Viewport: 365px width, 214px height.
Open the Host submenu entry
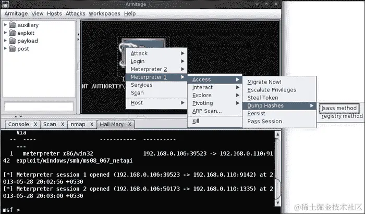pyautogui.click(x=156, y=103)
